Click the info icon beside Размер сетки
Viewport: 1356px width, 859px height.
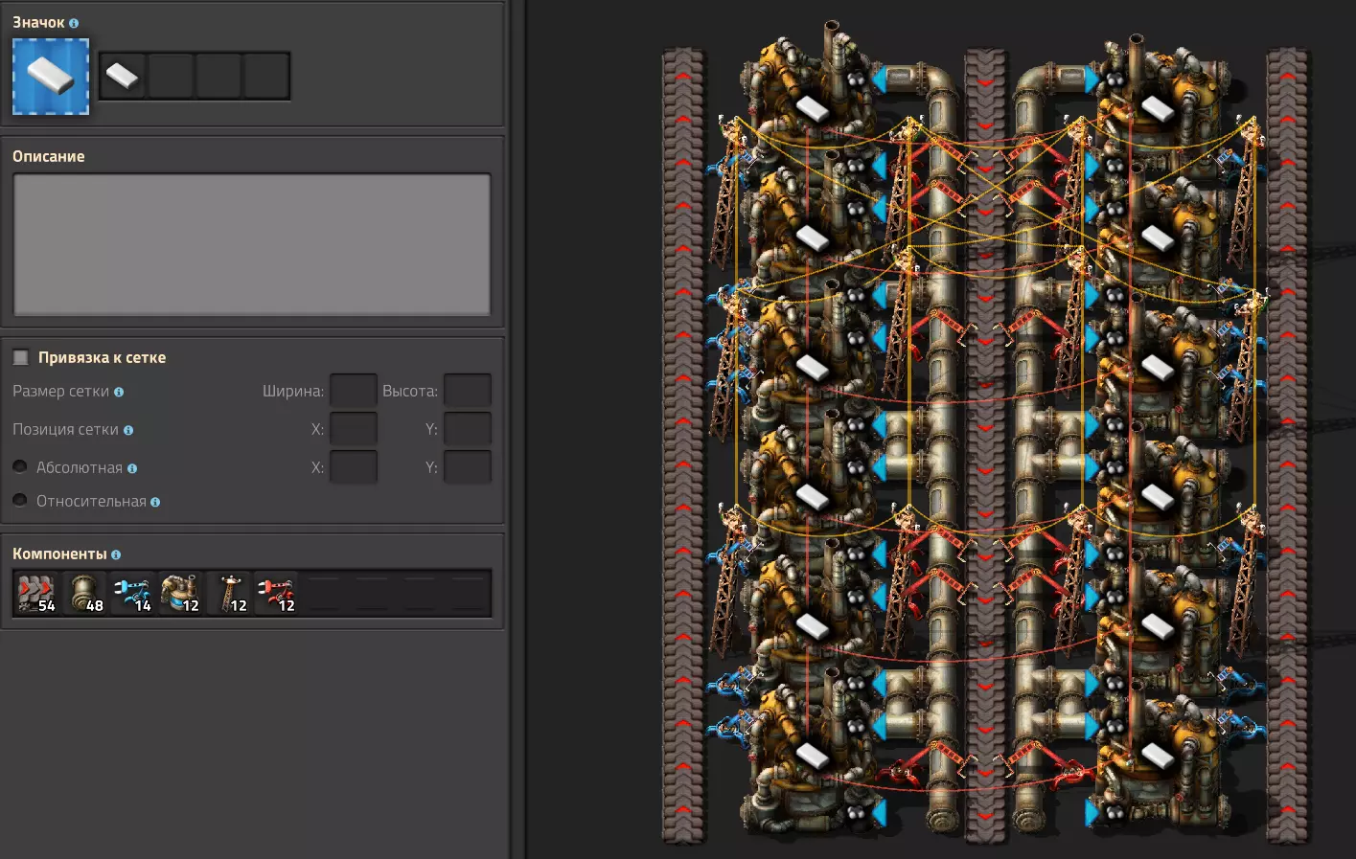pos(119,392)
